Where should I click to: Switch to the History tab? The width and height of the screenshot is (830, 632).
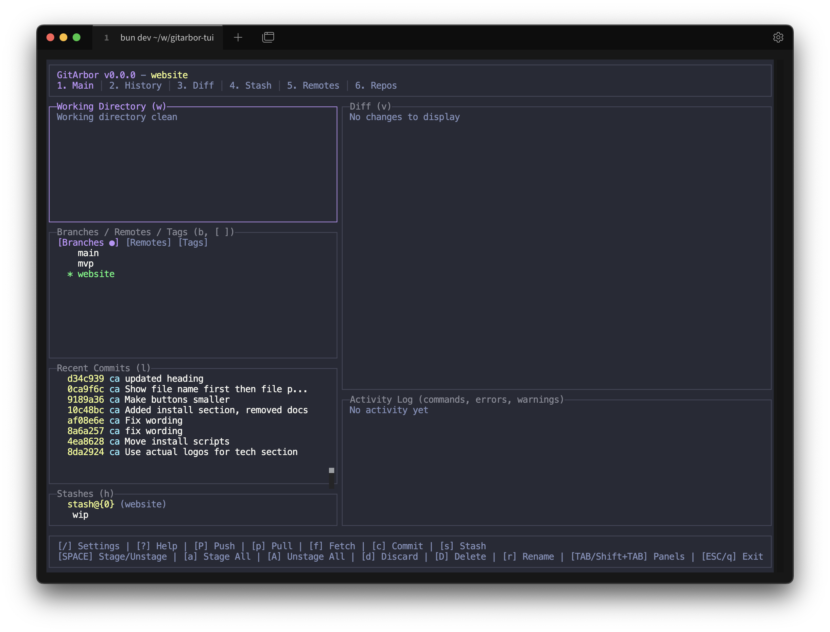(x=135, y=85)
